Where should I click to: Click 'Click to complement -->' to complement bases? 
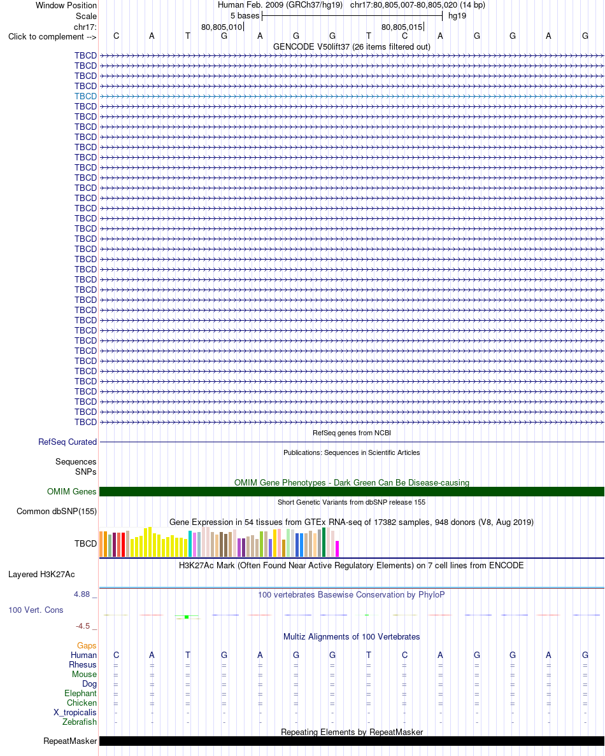[x=52, y=37]
